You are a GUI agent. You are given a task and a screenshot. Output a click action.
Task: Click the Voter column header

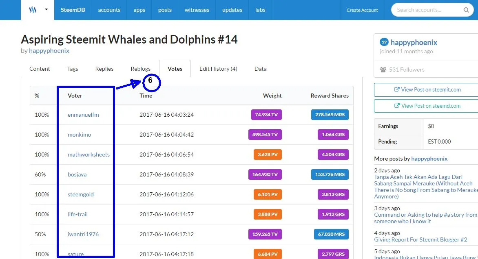coord(75,96)
